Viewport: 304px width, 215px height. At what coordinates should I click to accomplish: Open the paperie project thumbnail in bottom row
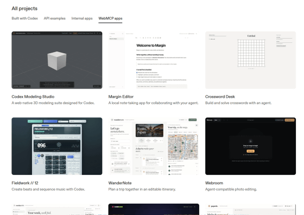[250, 209]
